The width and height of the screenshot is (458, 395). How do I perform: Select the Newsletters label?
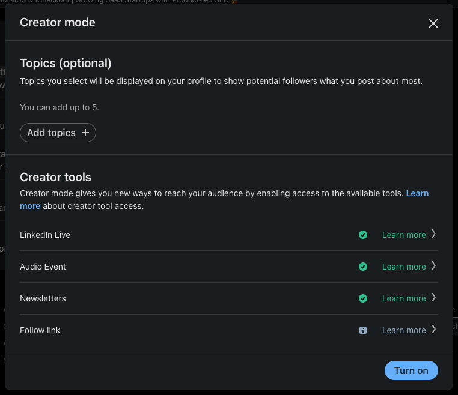(43, 298)
